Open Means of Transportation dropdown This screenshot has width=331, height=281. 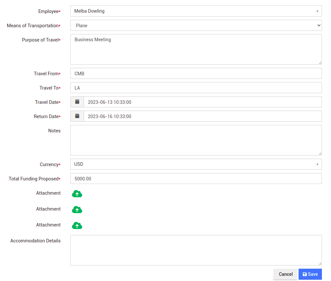click(x=196, y=26)
